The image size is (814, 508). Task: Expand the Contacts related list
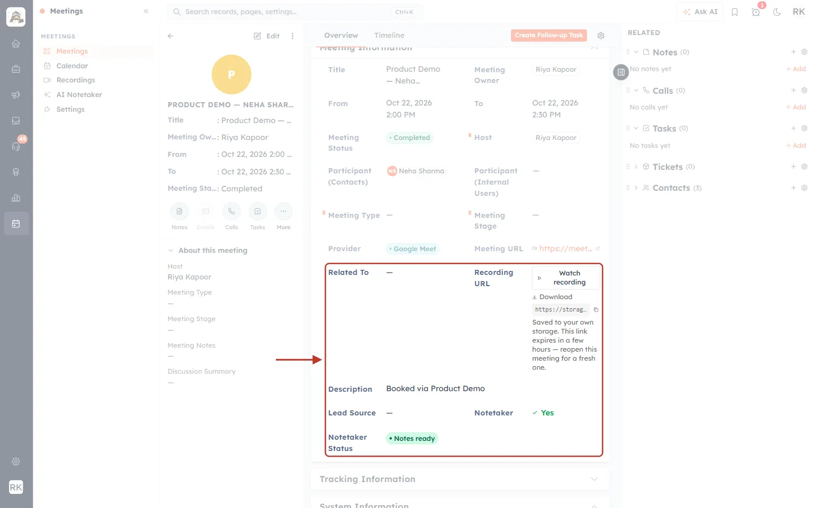[x=636, y=188]
